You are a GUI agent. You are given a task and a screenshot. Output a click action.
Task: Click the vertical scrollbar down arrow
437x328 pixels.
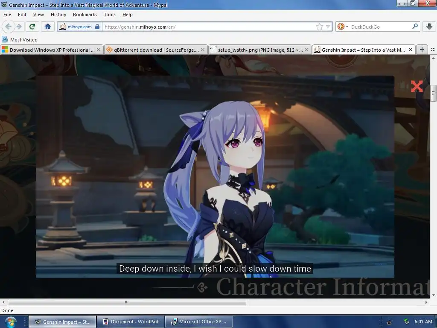point(433,295)
